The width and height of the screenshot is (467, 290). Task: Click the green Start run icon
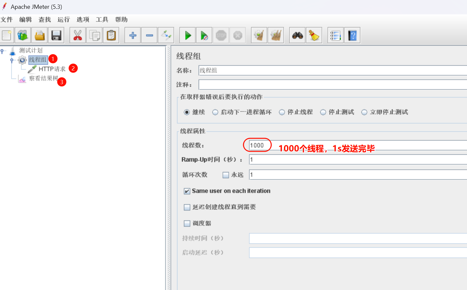pyautogui.click(x=188, y=35)
